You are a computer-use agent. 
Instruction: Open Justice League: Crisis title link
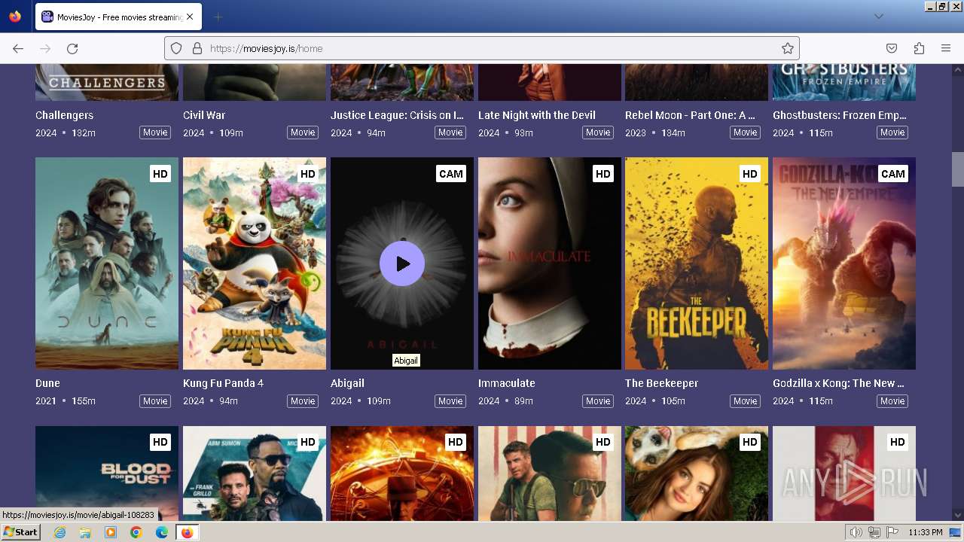(397, 115)
